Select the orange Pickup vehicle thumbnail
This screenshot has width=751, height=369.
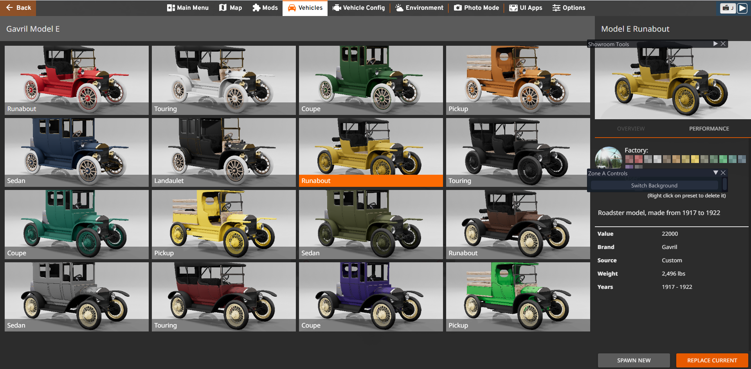[518, 80]
